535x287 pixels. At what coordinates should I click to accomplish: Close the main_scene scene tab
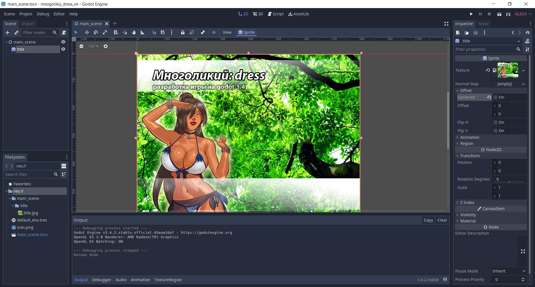coord(106,24)
